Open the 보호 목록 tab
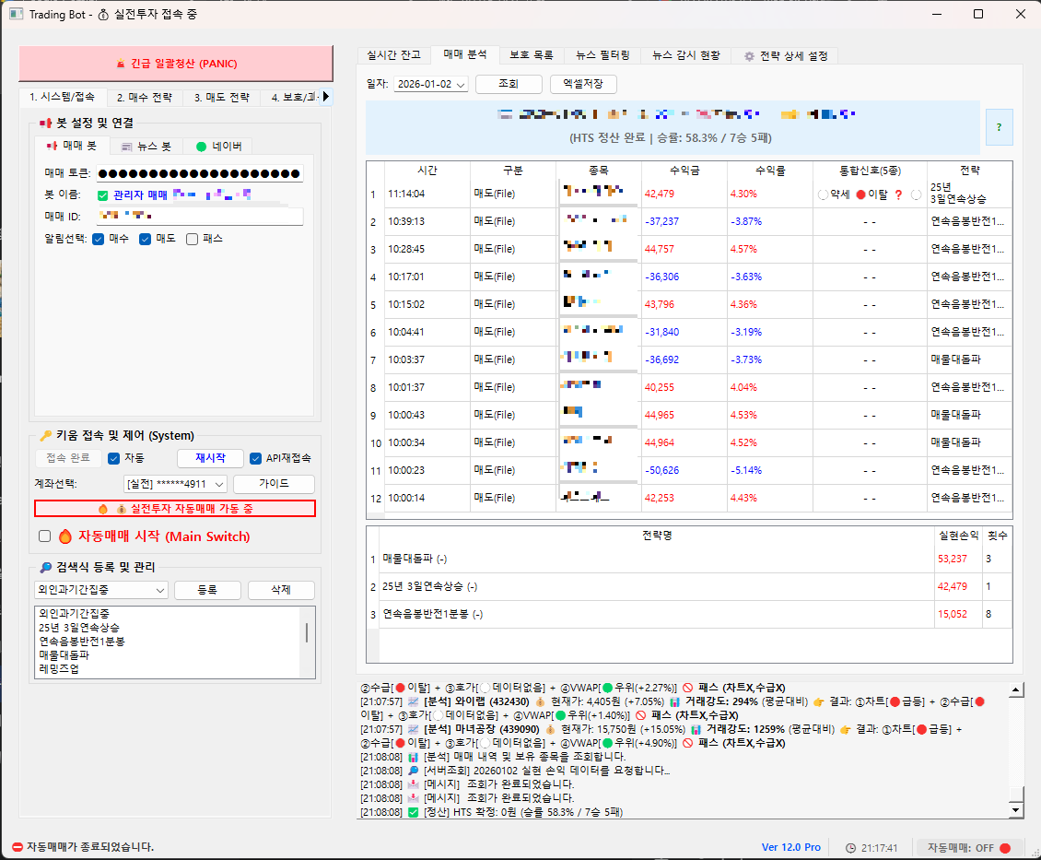 [x=532, y=55]
